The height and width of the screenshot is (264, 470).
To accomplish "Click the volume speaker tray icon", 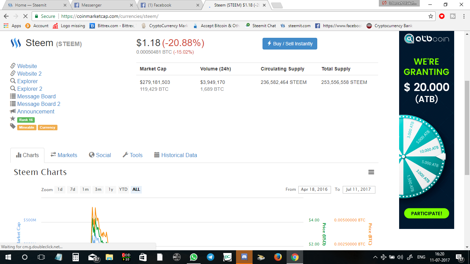I will pyautogui.click(x=400, y=257).
